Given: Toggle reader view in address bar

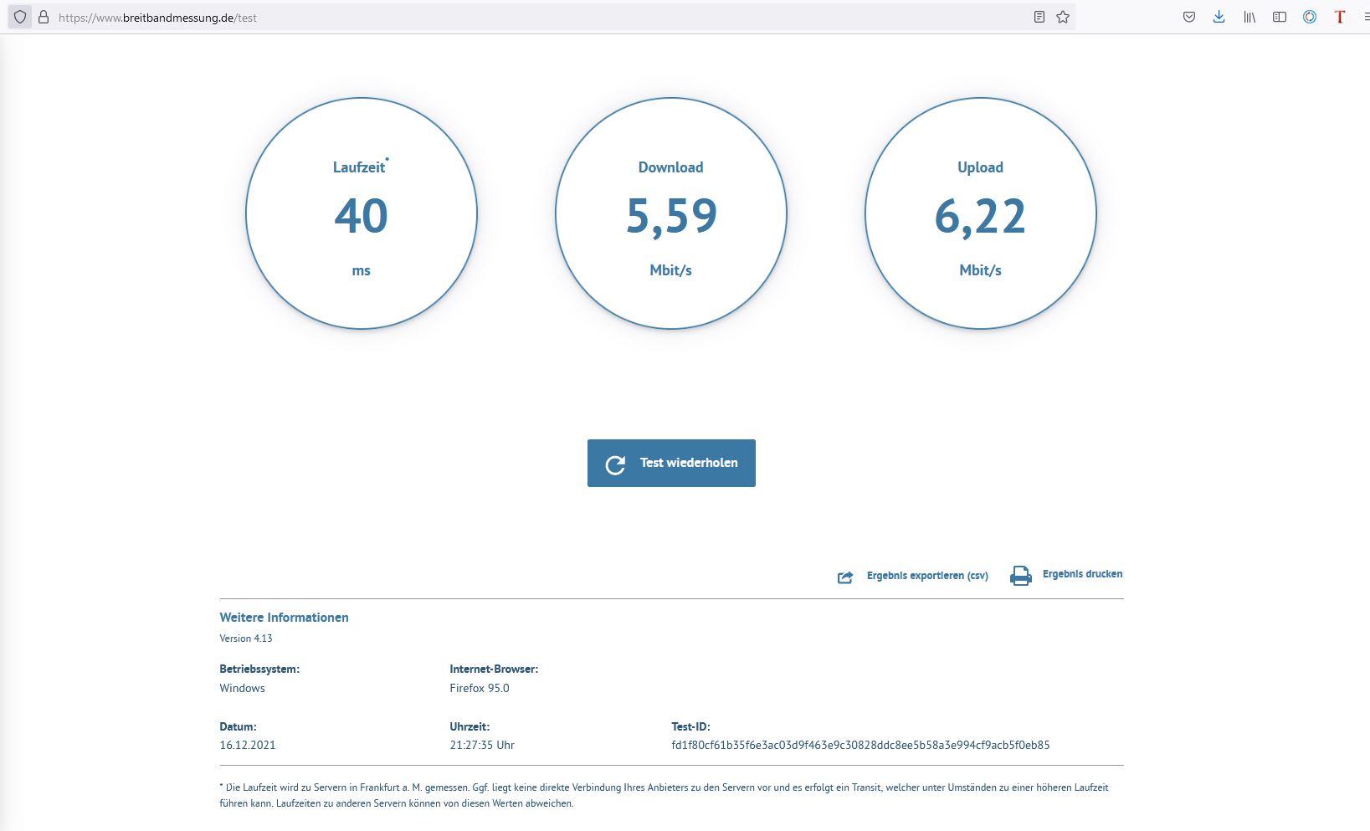Looking at the screenshot, I should (x=1039, y=17).
